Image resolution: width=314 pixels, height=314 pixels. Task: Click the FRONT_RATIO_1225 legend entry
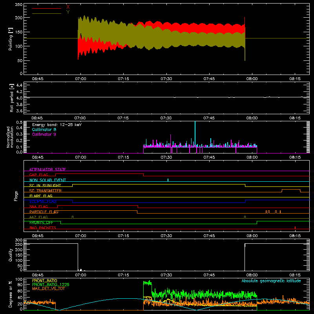click(x=51, y=285)
